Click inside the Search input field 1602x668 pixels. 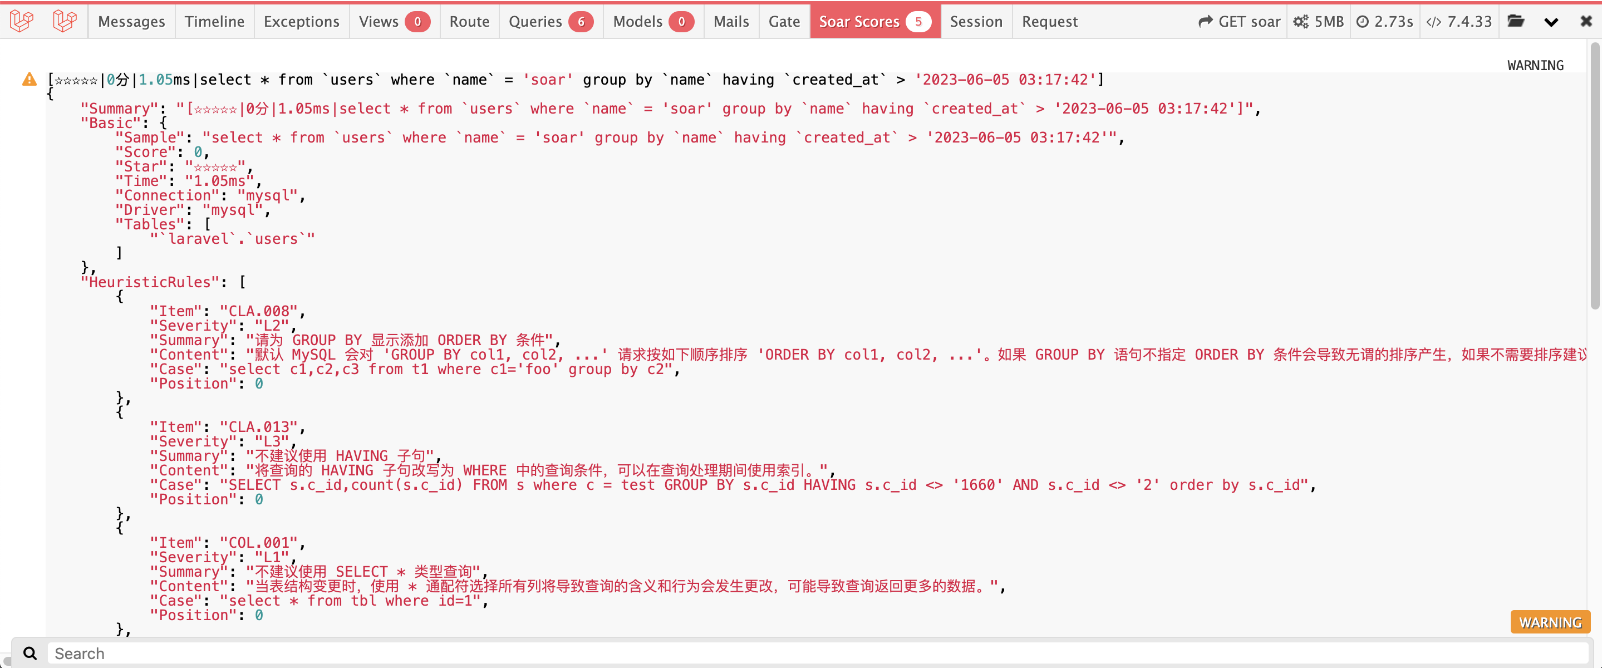[x=808, y=653]
